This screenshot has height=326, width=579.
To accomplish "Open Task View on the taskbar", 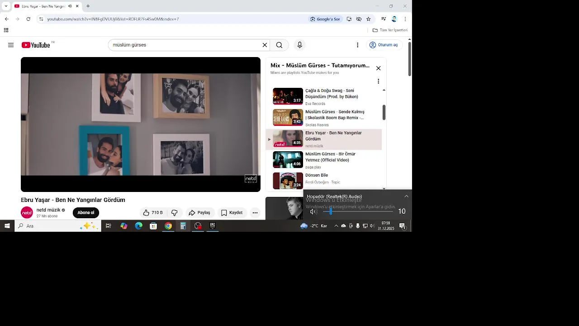I will click(109, 226).
